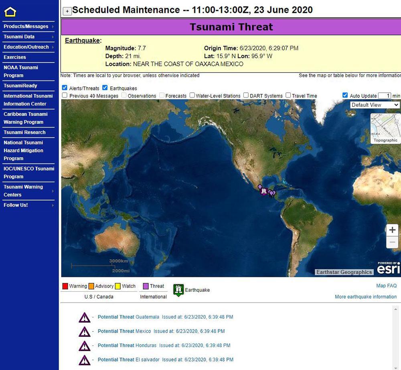Click the threat triangle icon beside El Salvador

84,360
